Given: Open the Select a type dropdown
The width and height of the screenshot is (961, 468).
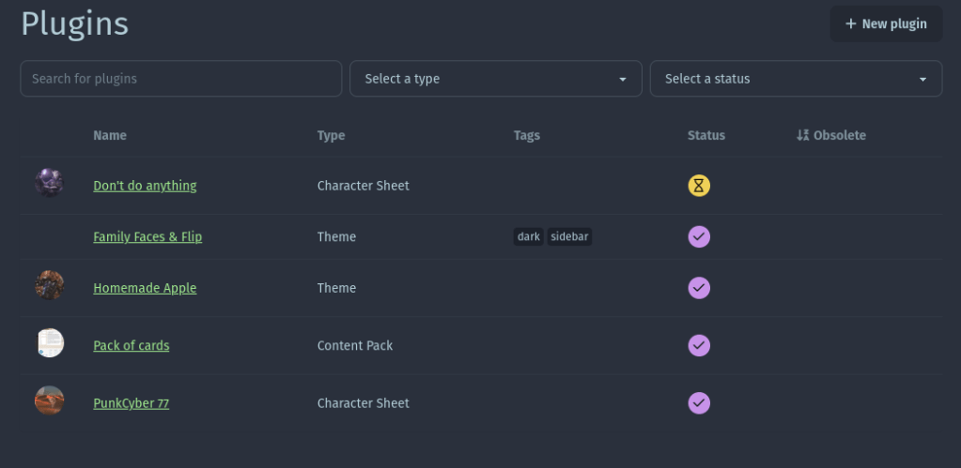Looking at the screenshot, I should point(496,78).
